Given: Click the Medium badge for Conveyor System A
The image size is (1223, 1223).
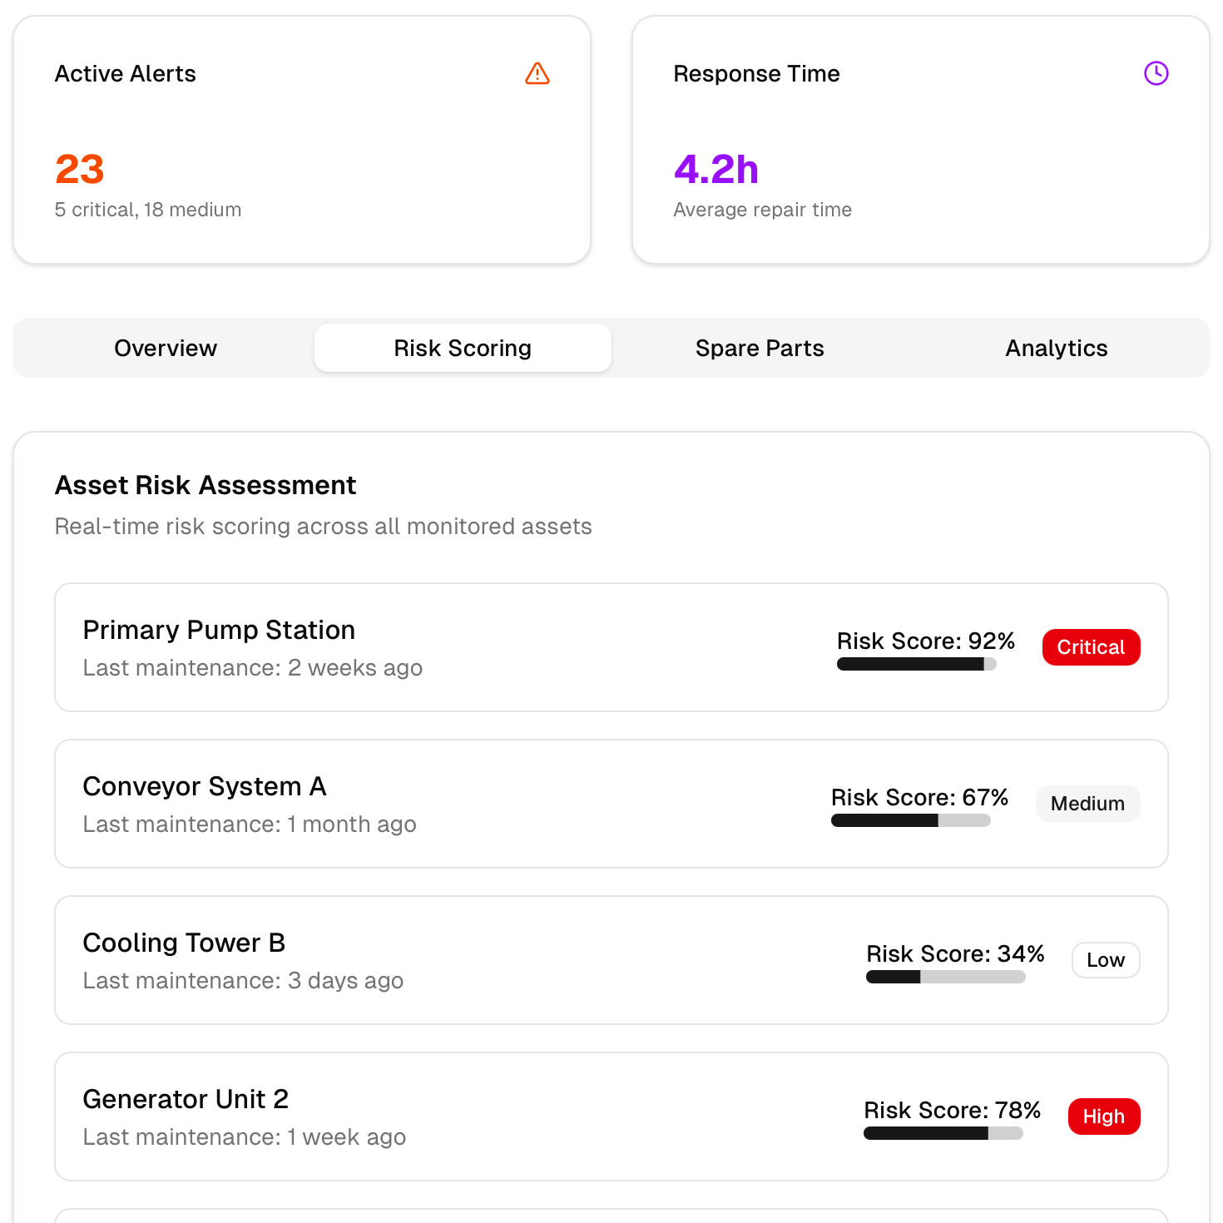Looking at the screenshot, I should (x=1087, y=804).
